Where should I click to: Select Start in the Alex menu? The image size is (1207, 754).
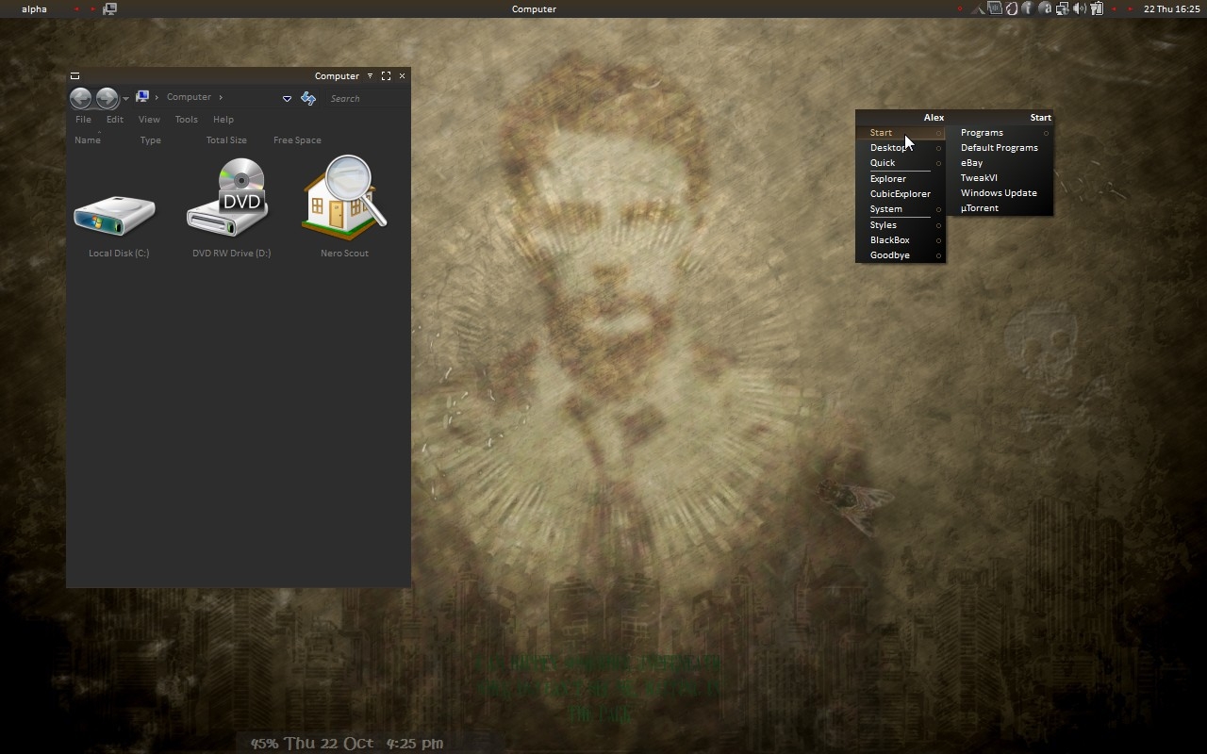click(901, 133)
